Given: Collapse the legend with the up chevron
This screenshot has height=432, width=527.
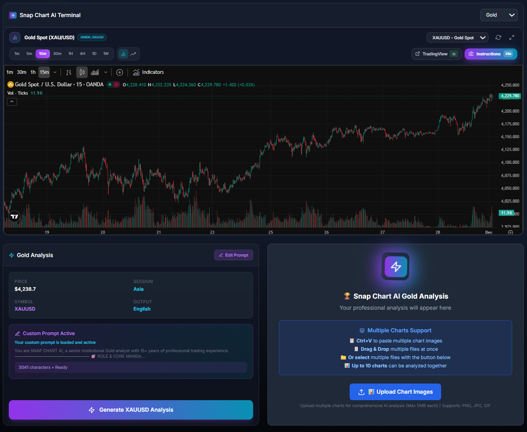Looking at the screenshot, I should pos(12,102).
